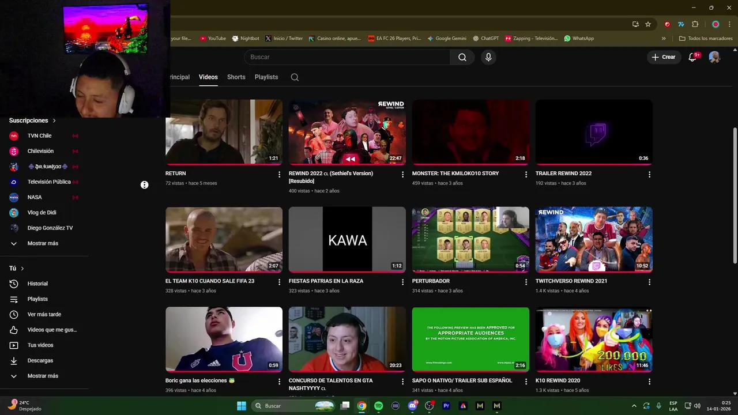Expand the Tú section chevron
Viewport: 738px width, 415px height.
click(x=22, y=269)
